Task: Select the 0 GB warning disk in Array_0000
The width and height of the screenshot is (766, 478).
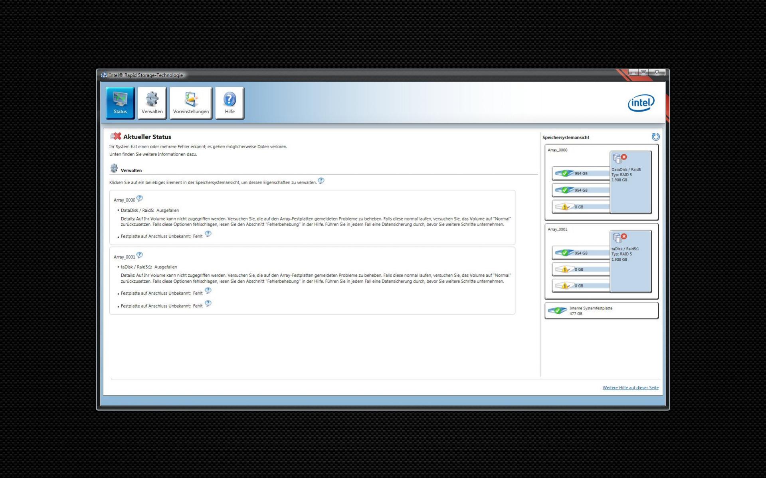Action: 581,207
